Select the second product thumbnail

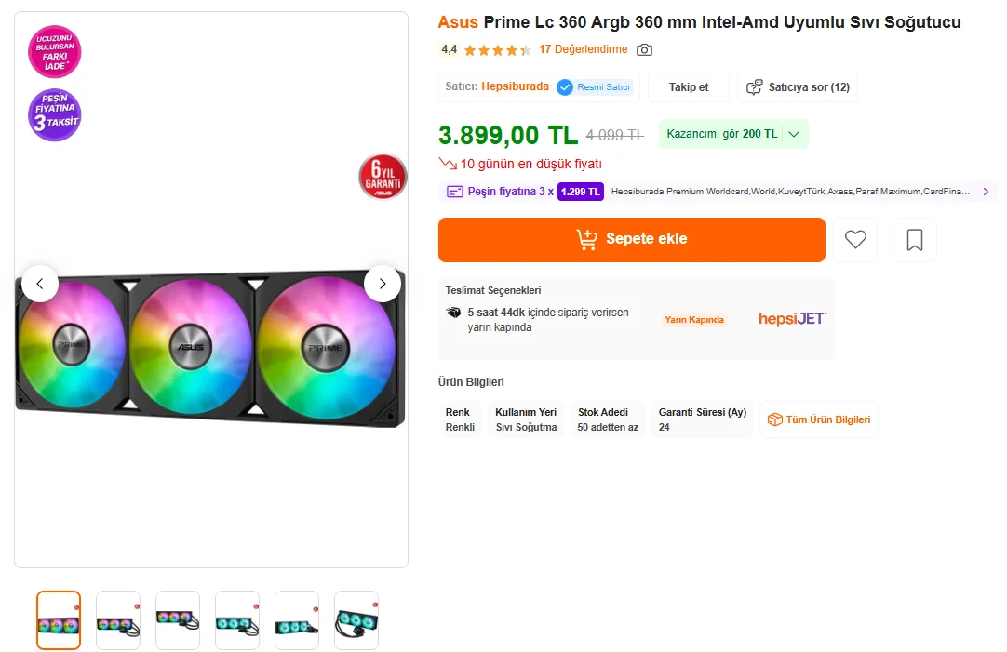point(118,620)
